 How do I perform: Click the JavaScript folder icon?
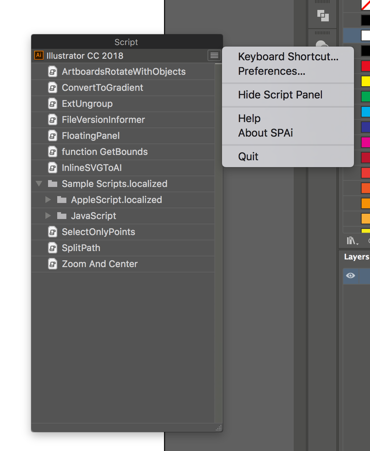(x=62, y=216)
